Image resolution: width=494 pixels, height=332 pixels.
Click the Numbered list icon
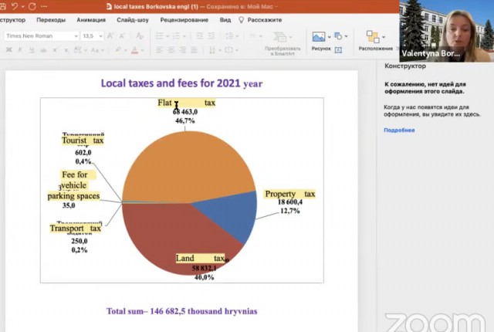click(x=177, y=36)
